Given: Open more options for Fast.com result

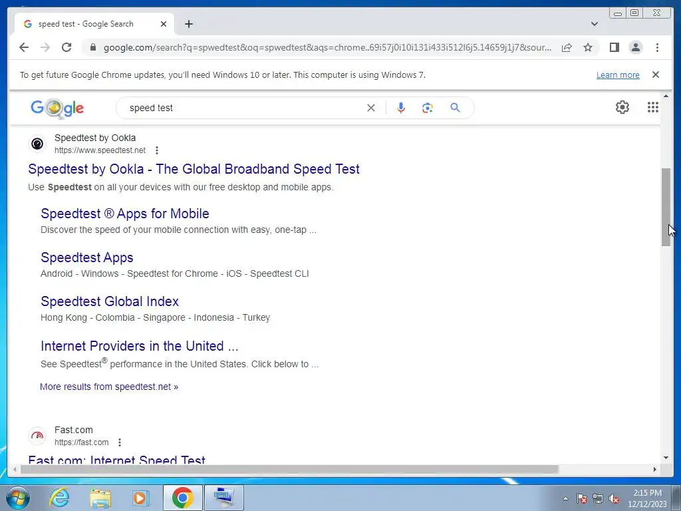Looking at the screenshot, I should click(x=120, y=442).
